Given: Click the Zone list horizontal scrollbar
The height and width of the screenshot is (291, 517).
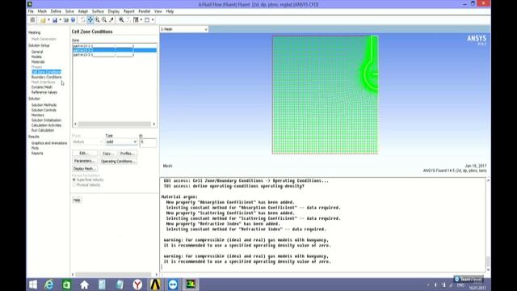Looking at the screenshot, I should pos(115,124).
